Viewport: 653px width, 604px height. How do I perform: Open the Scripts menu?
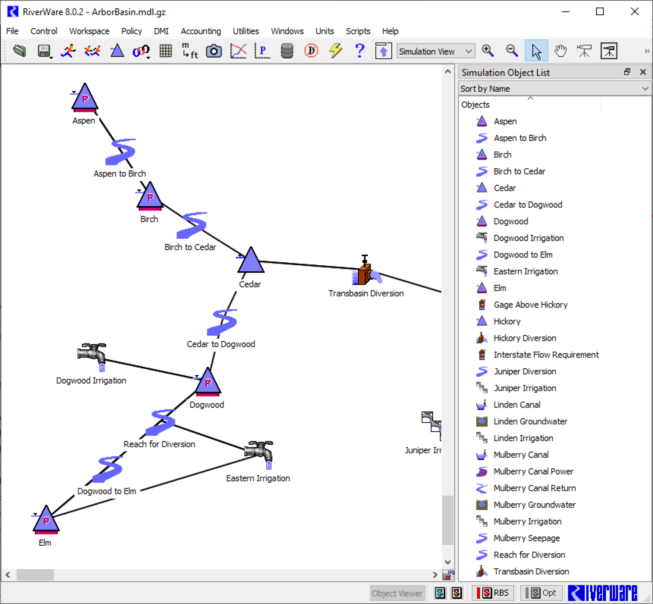click(x=358, y=31)
